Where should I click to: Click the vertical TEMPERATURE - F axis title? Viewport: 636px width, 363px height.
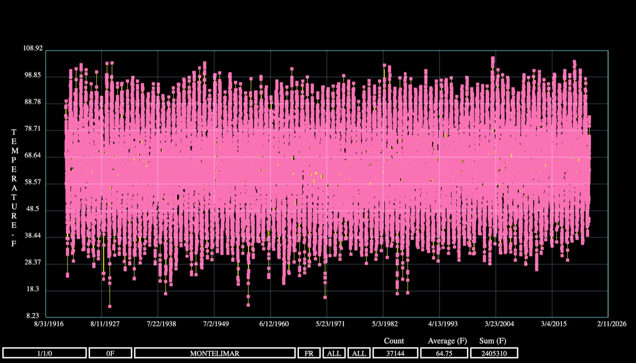[x=14, y=188]
